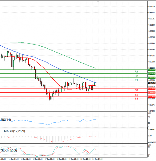
Task: Click the 19 Jan 16:00 time label
Action: 74,159
